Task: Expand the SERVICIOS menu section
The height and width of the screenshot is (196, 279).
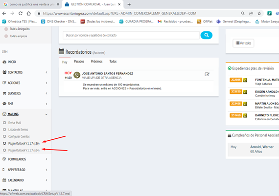Action: tap(25, 93)
